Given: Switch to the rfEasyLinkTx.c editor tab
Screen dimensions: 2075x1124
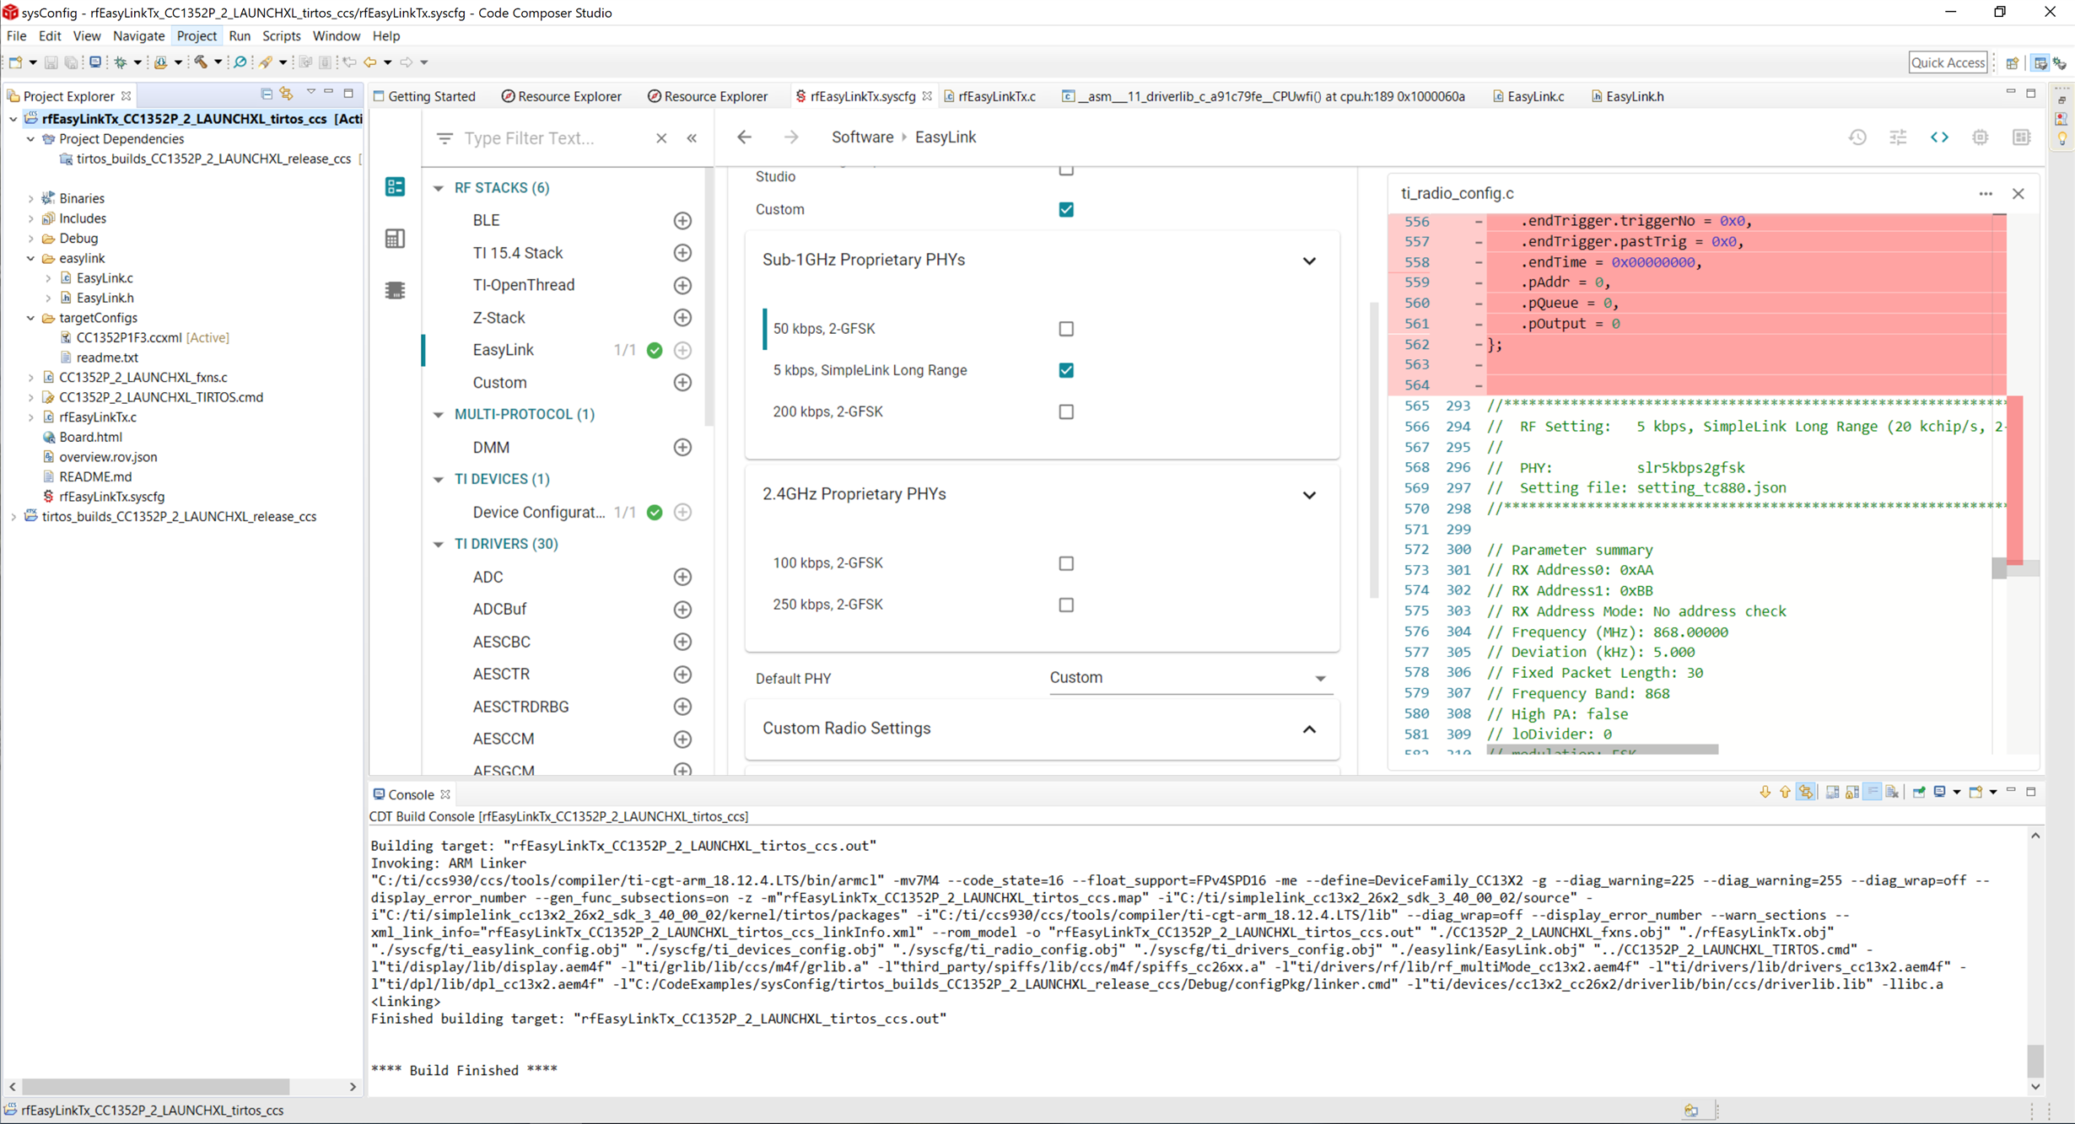Looking at the screenshot, I should [x=996, y=96].
